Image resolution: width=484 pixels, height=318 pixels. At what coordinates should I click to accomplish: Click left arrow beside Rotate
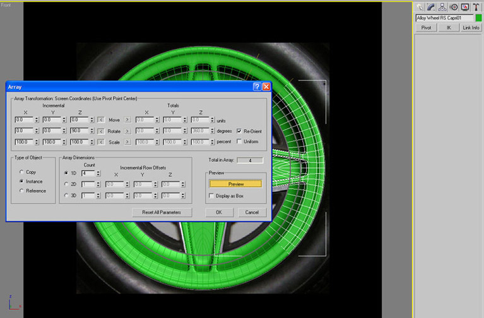coord(101,131)
